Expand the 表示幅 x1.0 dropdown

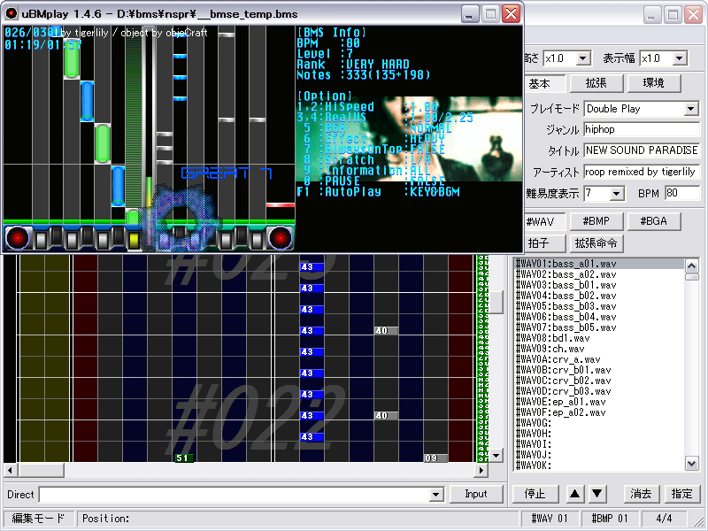(x=680, y=58)
